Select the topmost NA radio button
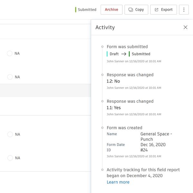The width and height of the screenshot is (193, 193). tap(10, 53)
